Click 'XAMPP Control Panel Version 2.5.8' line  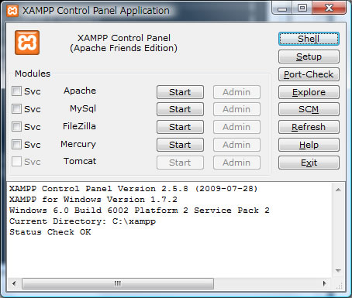click(x=133, y=189)
